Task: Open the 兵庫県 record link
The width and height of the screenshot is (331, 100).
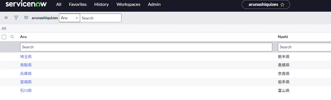Action: [26, 74]
